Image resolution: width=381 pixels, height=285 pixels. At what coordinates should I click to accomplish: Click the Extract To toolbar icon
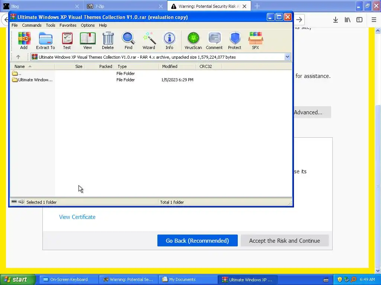pyautogui.click(x=45, y=41)
